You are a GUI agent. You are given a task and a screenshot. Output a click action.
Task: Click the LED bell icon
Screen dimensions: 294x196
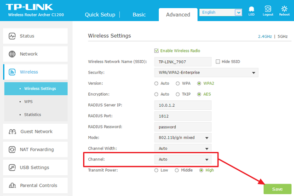tap(251, 9)
